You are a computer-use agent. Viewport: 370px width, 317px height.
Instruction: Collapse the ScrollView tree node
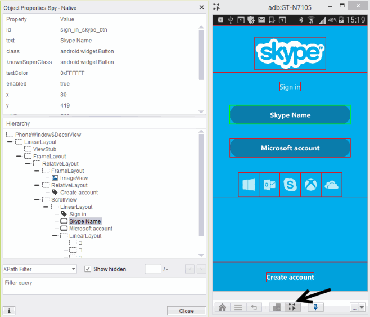[x=37, y=199]
